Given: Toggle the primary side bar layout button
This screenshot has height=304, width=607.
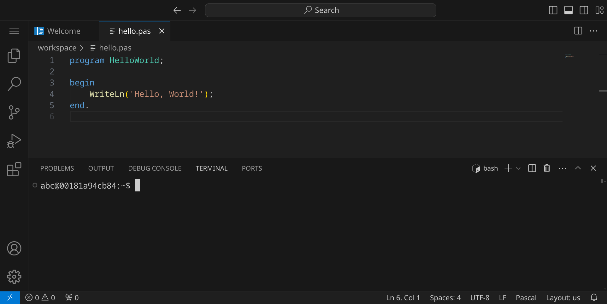Looking at the screenshot, I should tap(553, 10).
